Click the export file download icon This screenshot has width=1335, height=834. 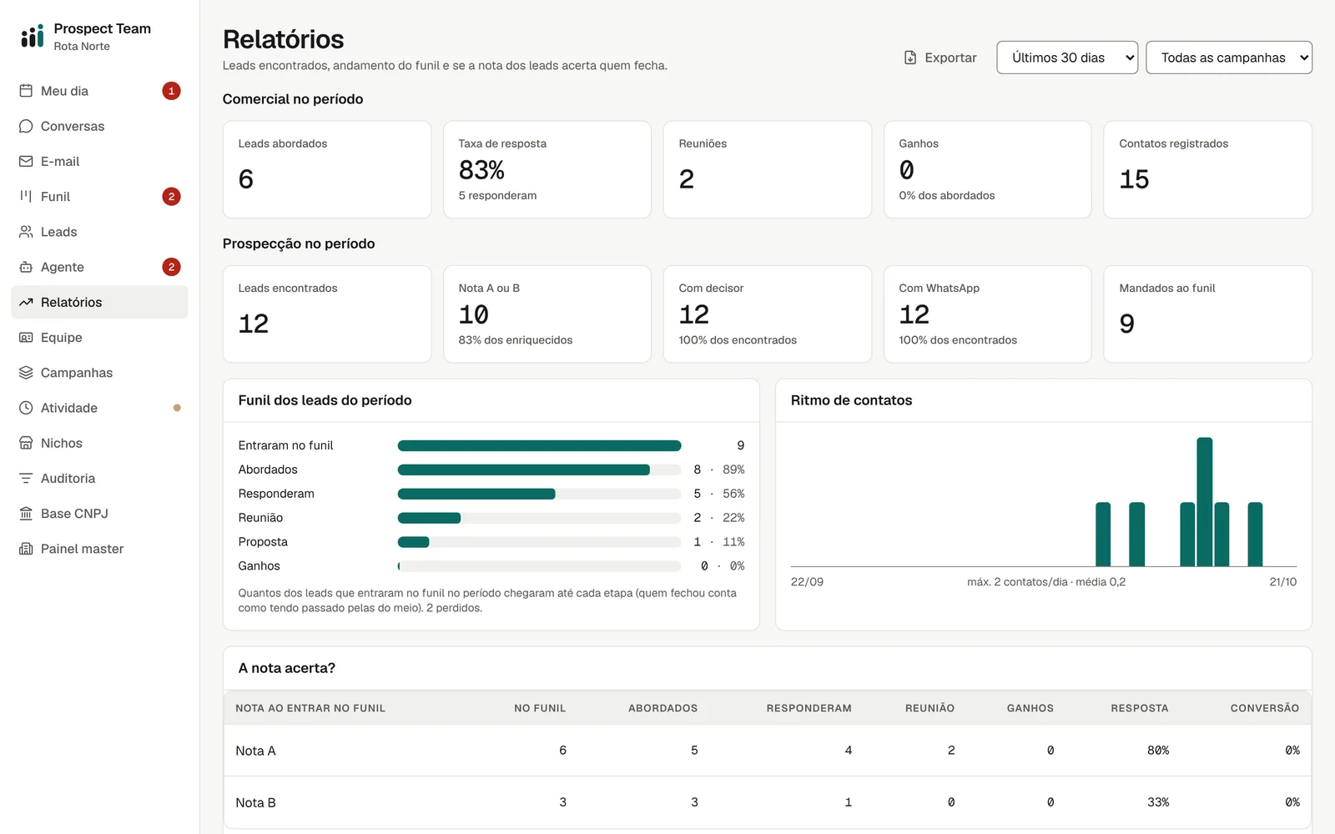tap(910, 58)
